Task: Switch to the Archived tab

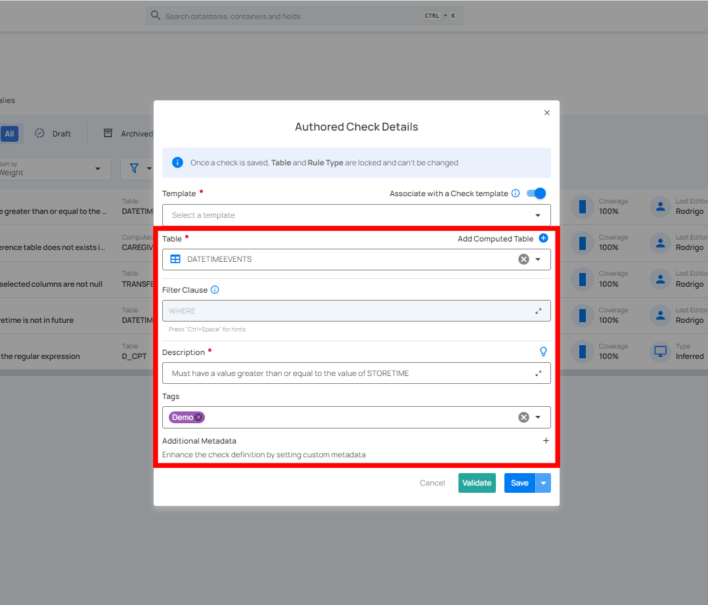Action: point(129,134)
